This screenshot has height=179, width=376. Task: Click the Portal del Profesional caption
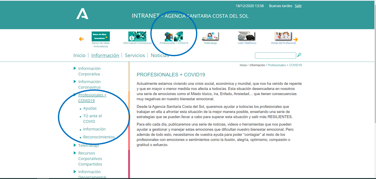[283, 43]
